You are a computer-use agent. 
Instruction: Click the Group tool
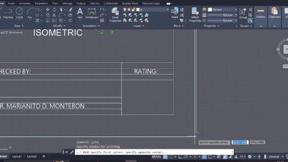[243, 13]
